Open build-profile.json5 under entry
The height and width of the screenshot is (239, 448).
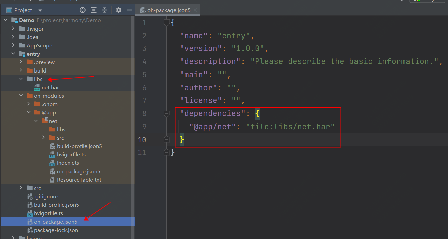pyautogui.click(x=56, y=205)
